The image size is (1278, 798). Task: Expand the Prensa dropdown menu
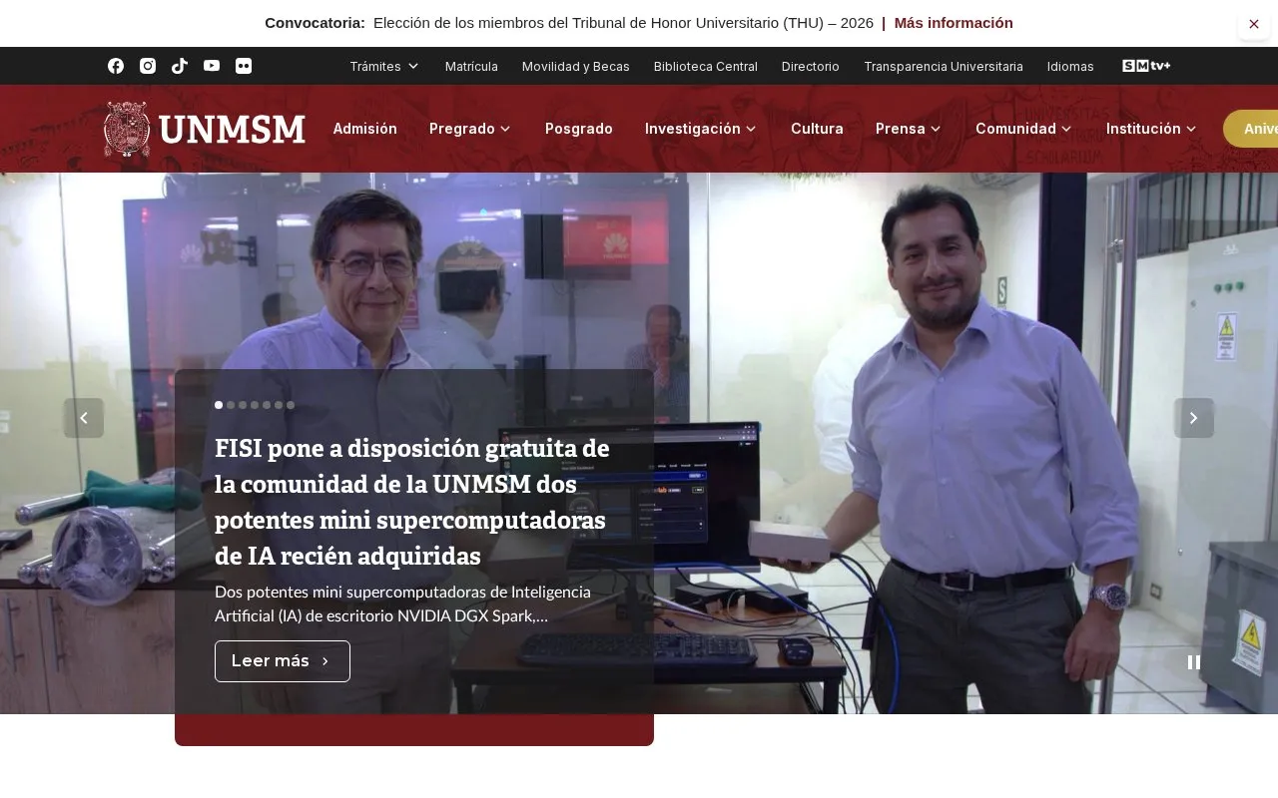point(909,129)
